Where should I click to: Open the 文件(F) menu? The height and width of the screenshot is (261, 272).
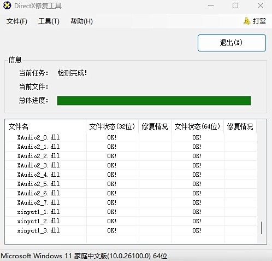pos(17,21)
